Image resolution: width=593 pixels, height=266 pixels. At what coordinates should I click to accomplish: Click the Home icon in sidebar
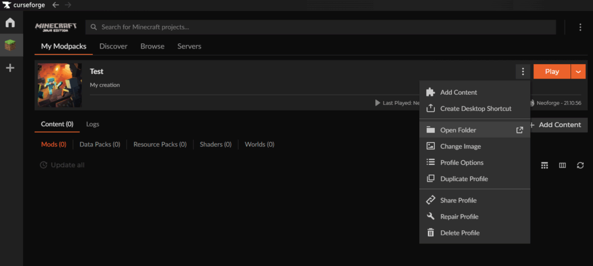pyautogui.click(x=10, y=23)
